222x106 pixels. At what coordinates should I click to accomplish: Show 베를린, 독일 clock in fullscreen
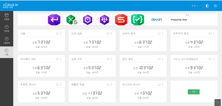(x=108, y=84)
